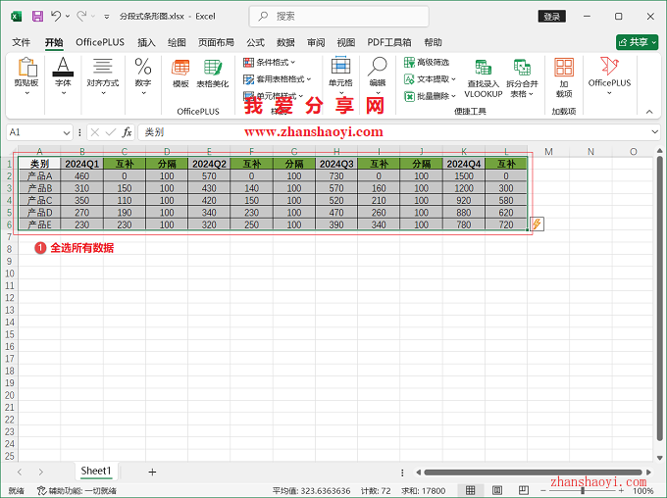
Task: Switch to Normal view in status bar
Action: tap(471, 490)
